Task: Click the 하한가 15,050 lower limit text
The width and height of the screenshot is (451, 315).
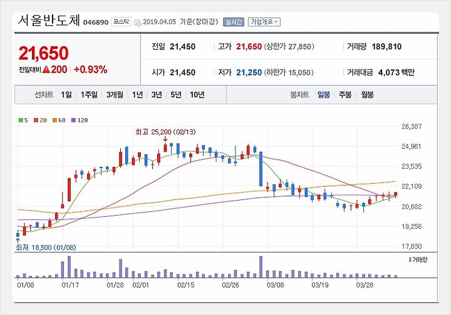Action: 289,72
